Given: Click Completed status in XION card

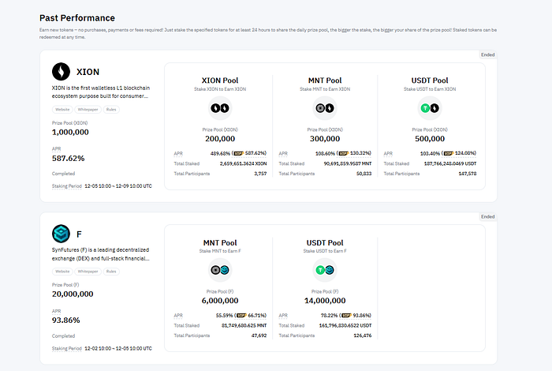Looking at the screenshot, I should 63,174.
